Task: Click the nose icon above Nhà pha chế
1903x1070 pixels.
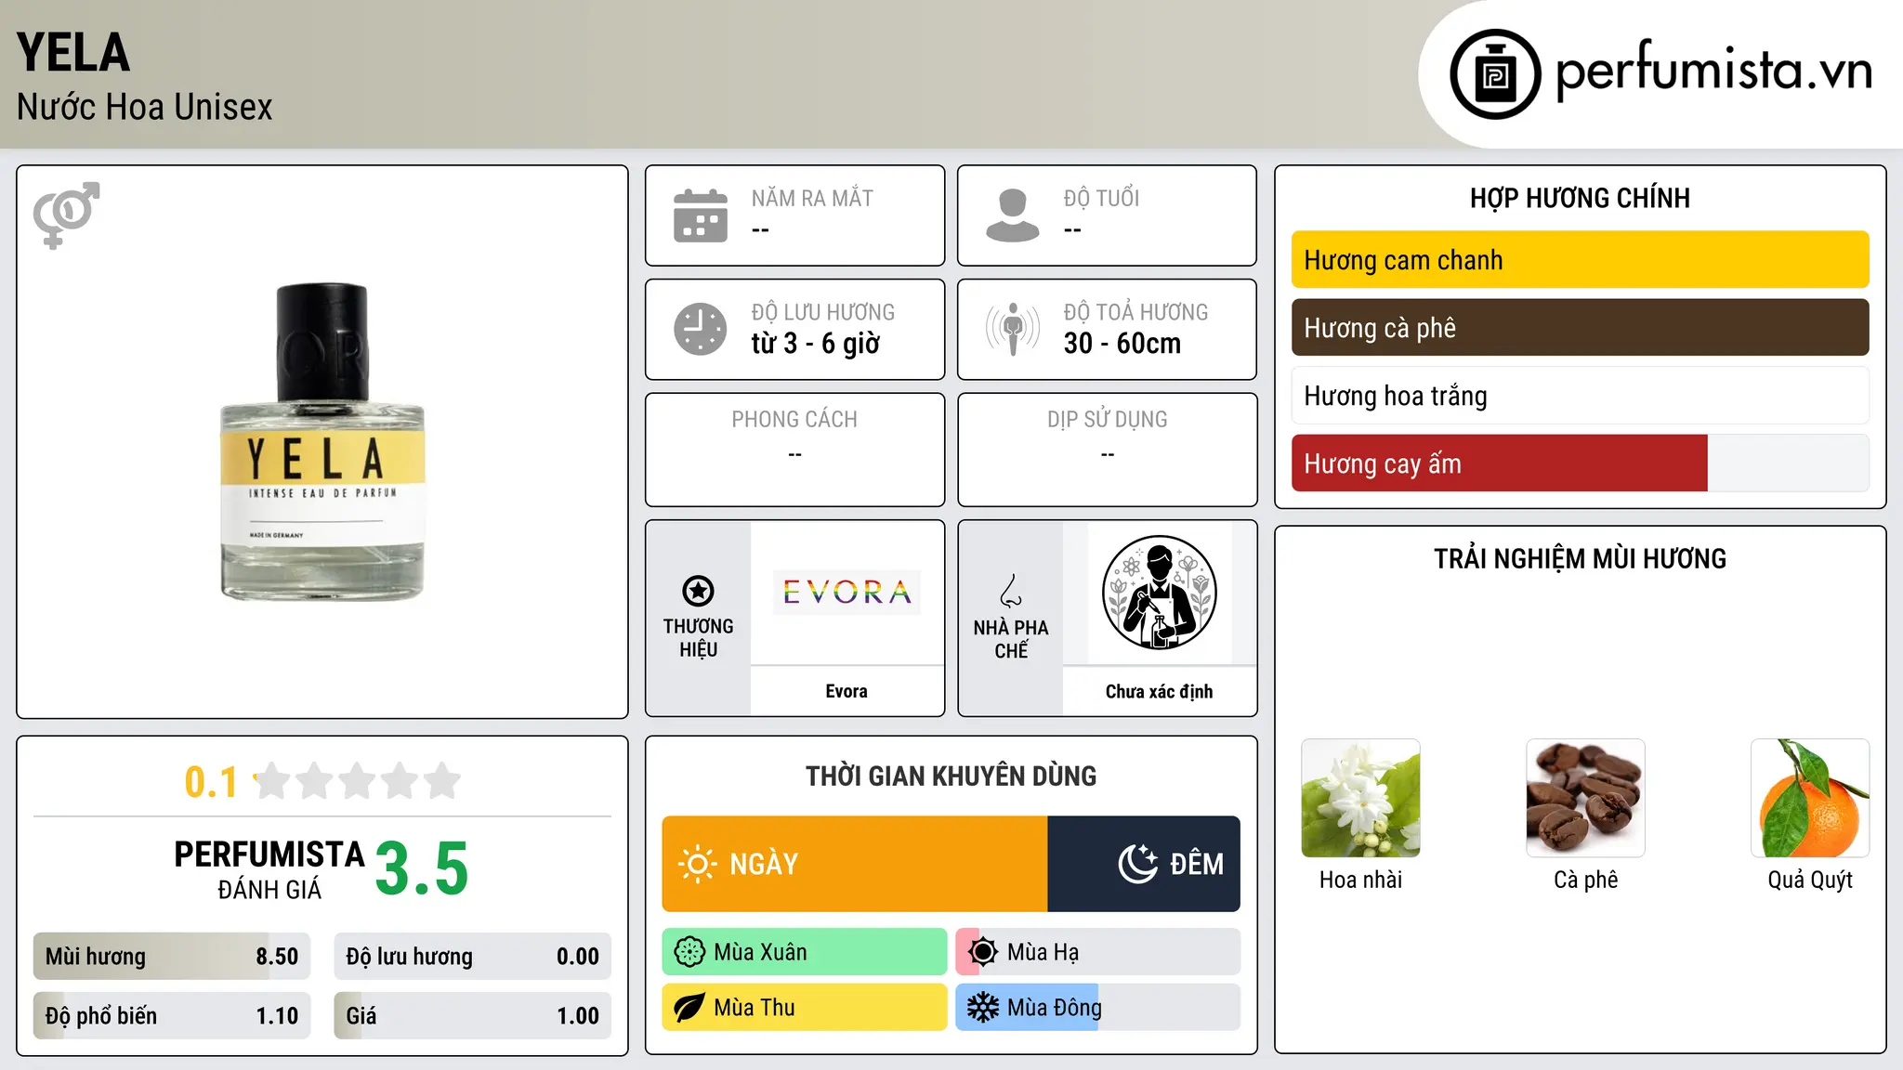Action: [x=1011, y=591]
